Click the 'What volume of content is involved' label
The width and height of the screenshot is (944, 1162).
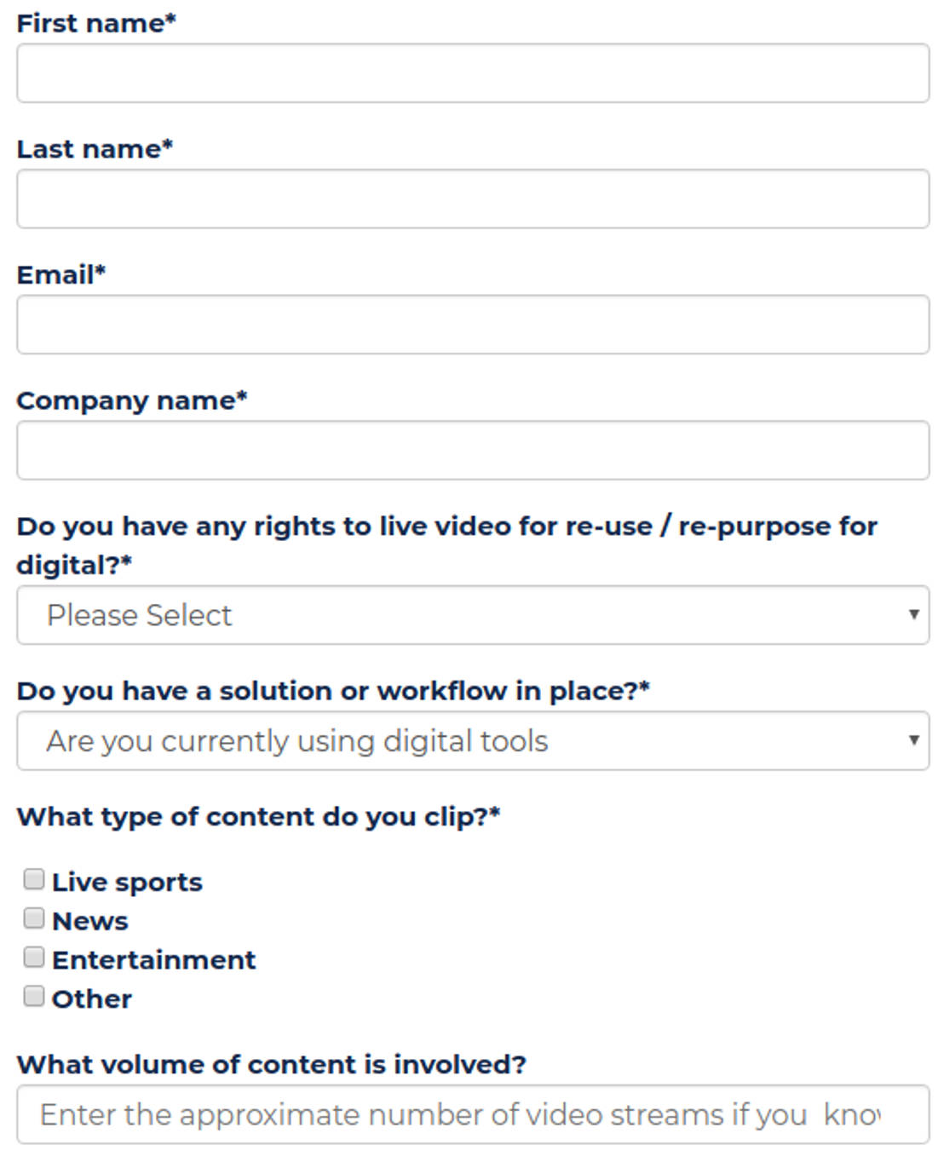(x=271, y=1065)
